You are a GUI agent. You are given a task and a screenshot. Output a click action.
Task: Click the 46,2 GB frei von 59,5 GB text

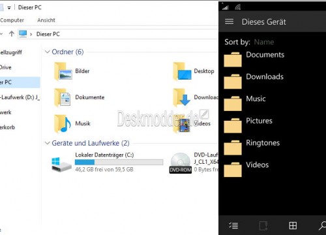pyautogui.click(x=104, y=170)
